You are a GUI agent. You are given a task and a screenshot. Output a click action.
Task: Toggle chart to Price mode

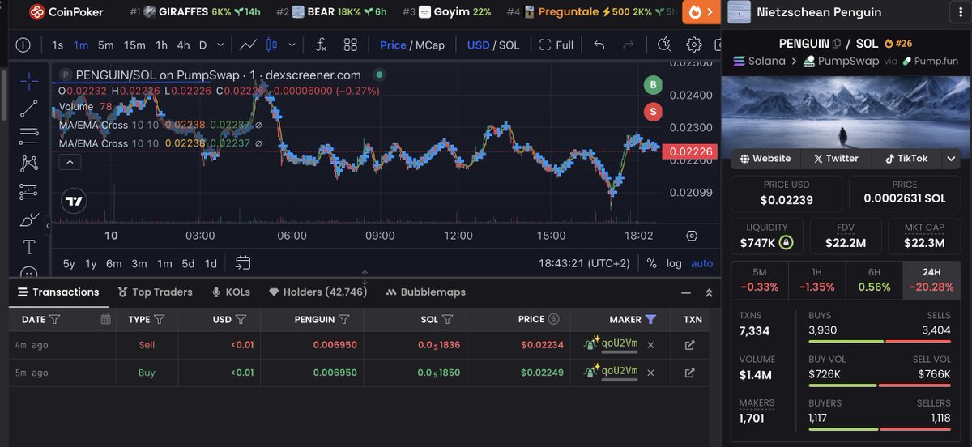click(393, 45)
